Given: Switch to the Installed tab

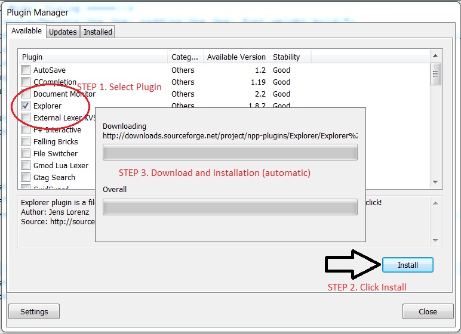Looking at the screenshot, I should pyautogui.click(x=97, y=32).
